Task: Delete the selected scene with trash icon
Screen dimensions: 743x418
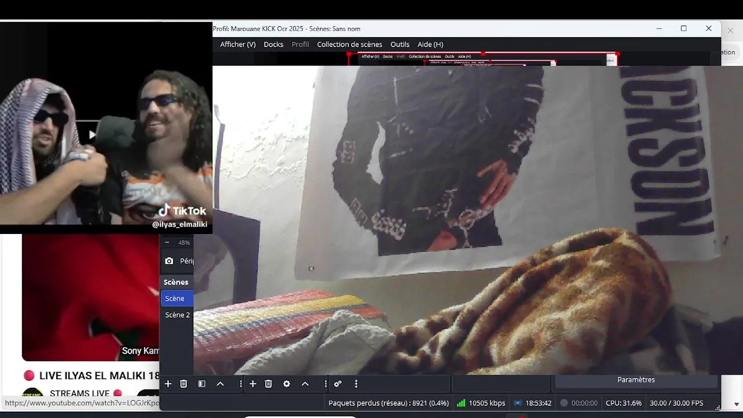Action: [x=183, y=384]
